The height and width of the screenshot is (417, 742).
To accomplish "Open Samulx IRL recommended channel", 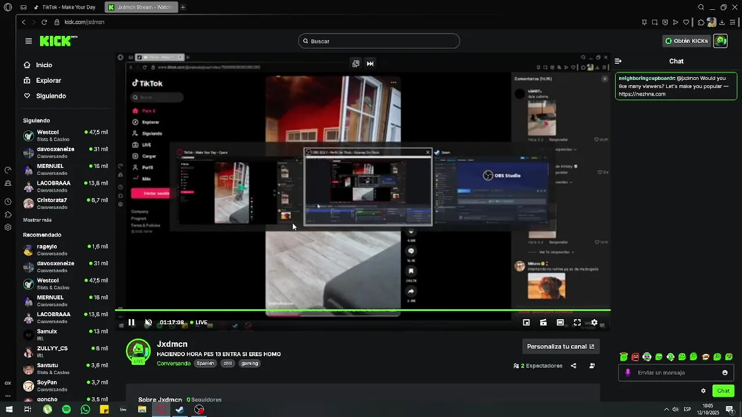I will point(66,335).
